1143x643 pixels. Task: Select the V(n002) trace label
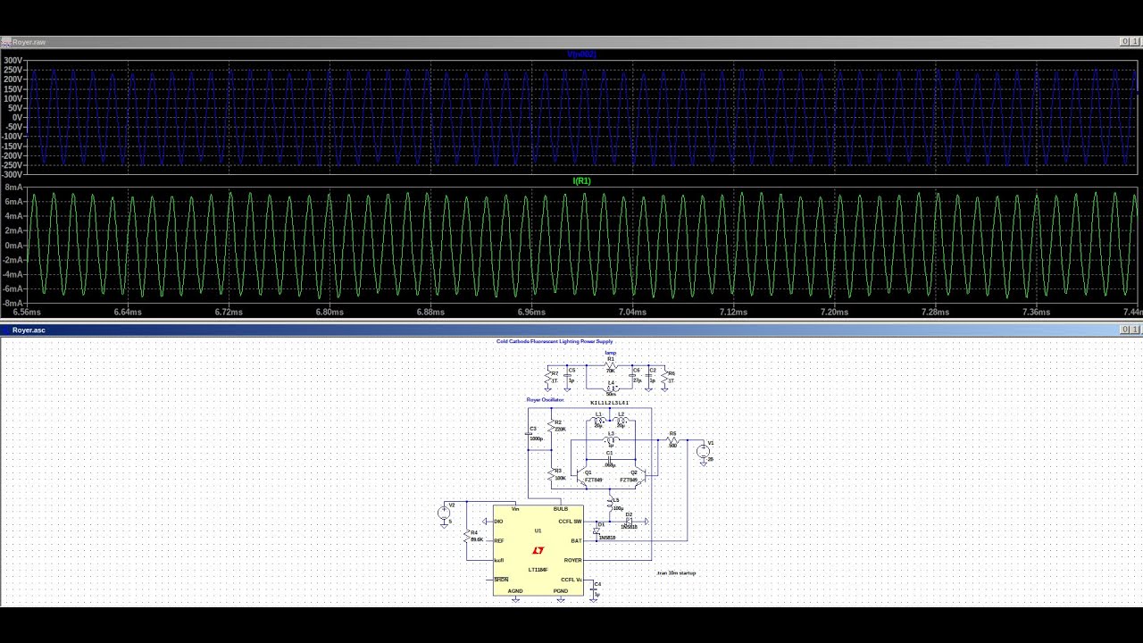click(x=581, y=54)
